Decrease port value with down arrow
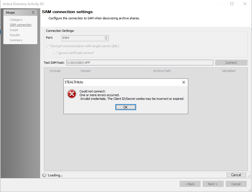 (x=106, y=39)
